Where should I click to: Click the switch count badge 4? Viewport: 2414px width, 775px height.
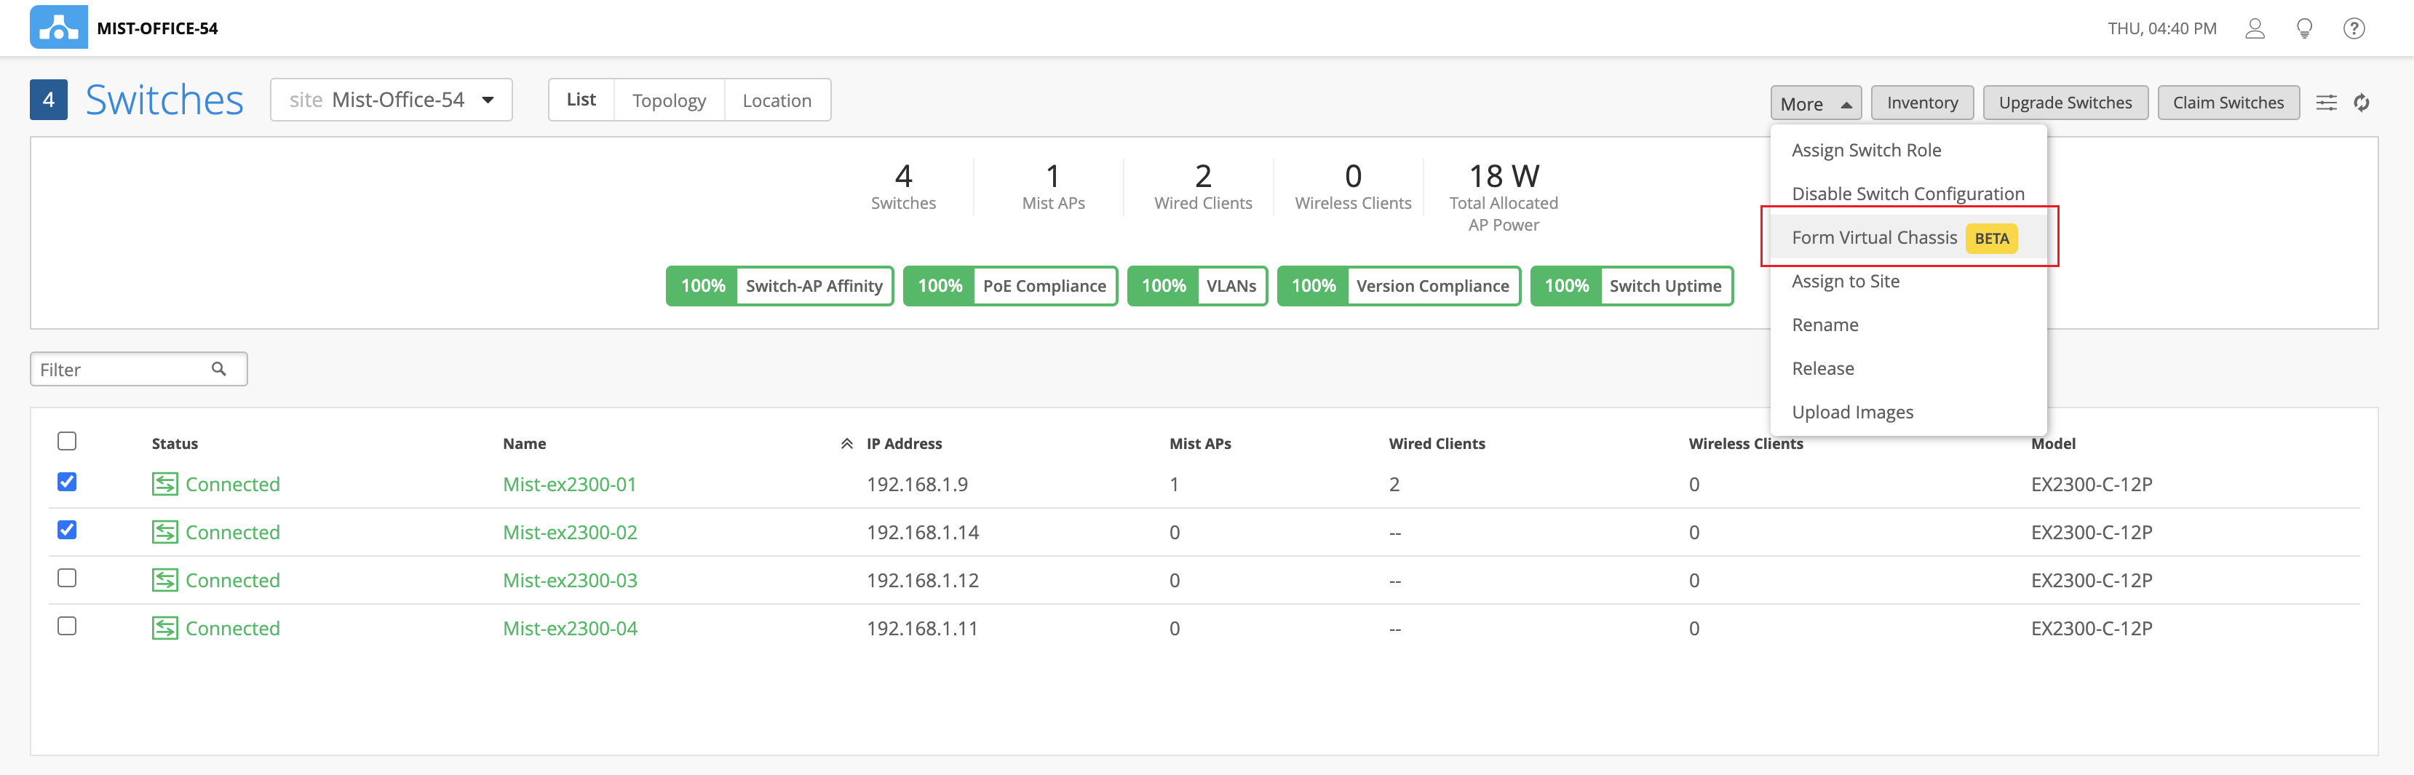tap(49, 100)
